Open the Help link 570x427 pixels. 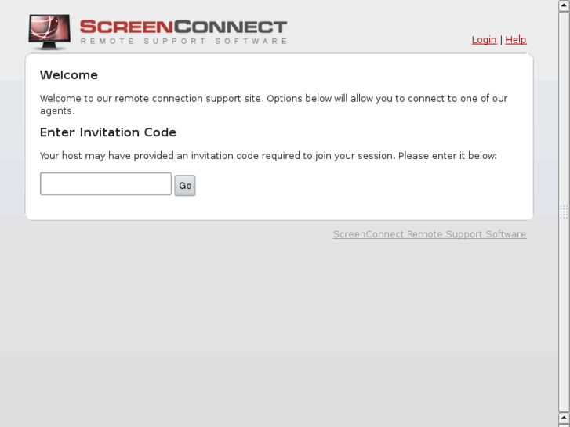pos(515,40)
